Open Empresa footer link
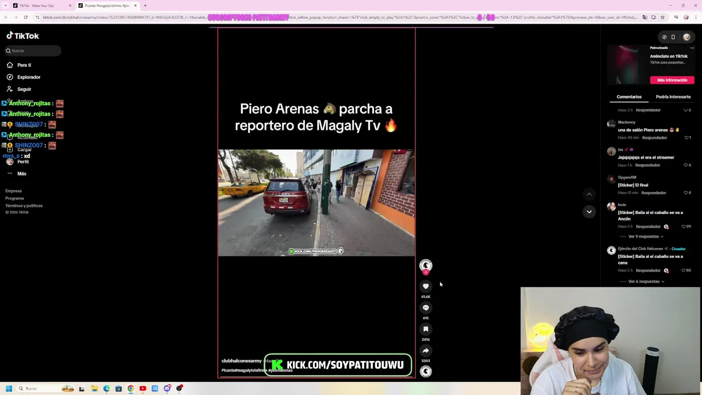 (x=13, y=191)
